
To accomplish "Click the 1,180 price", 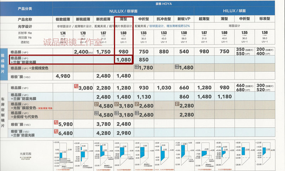I will point(225,97).
